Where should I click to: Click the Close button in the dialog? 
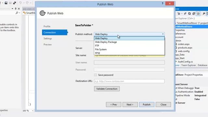[163, 105]
